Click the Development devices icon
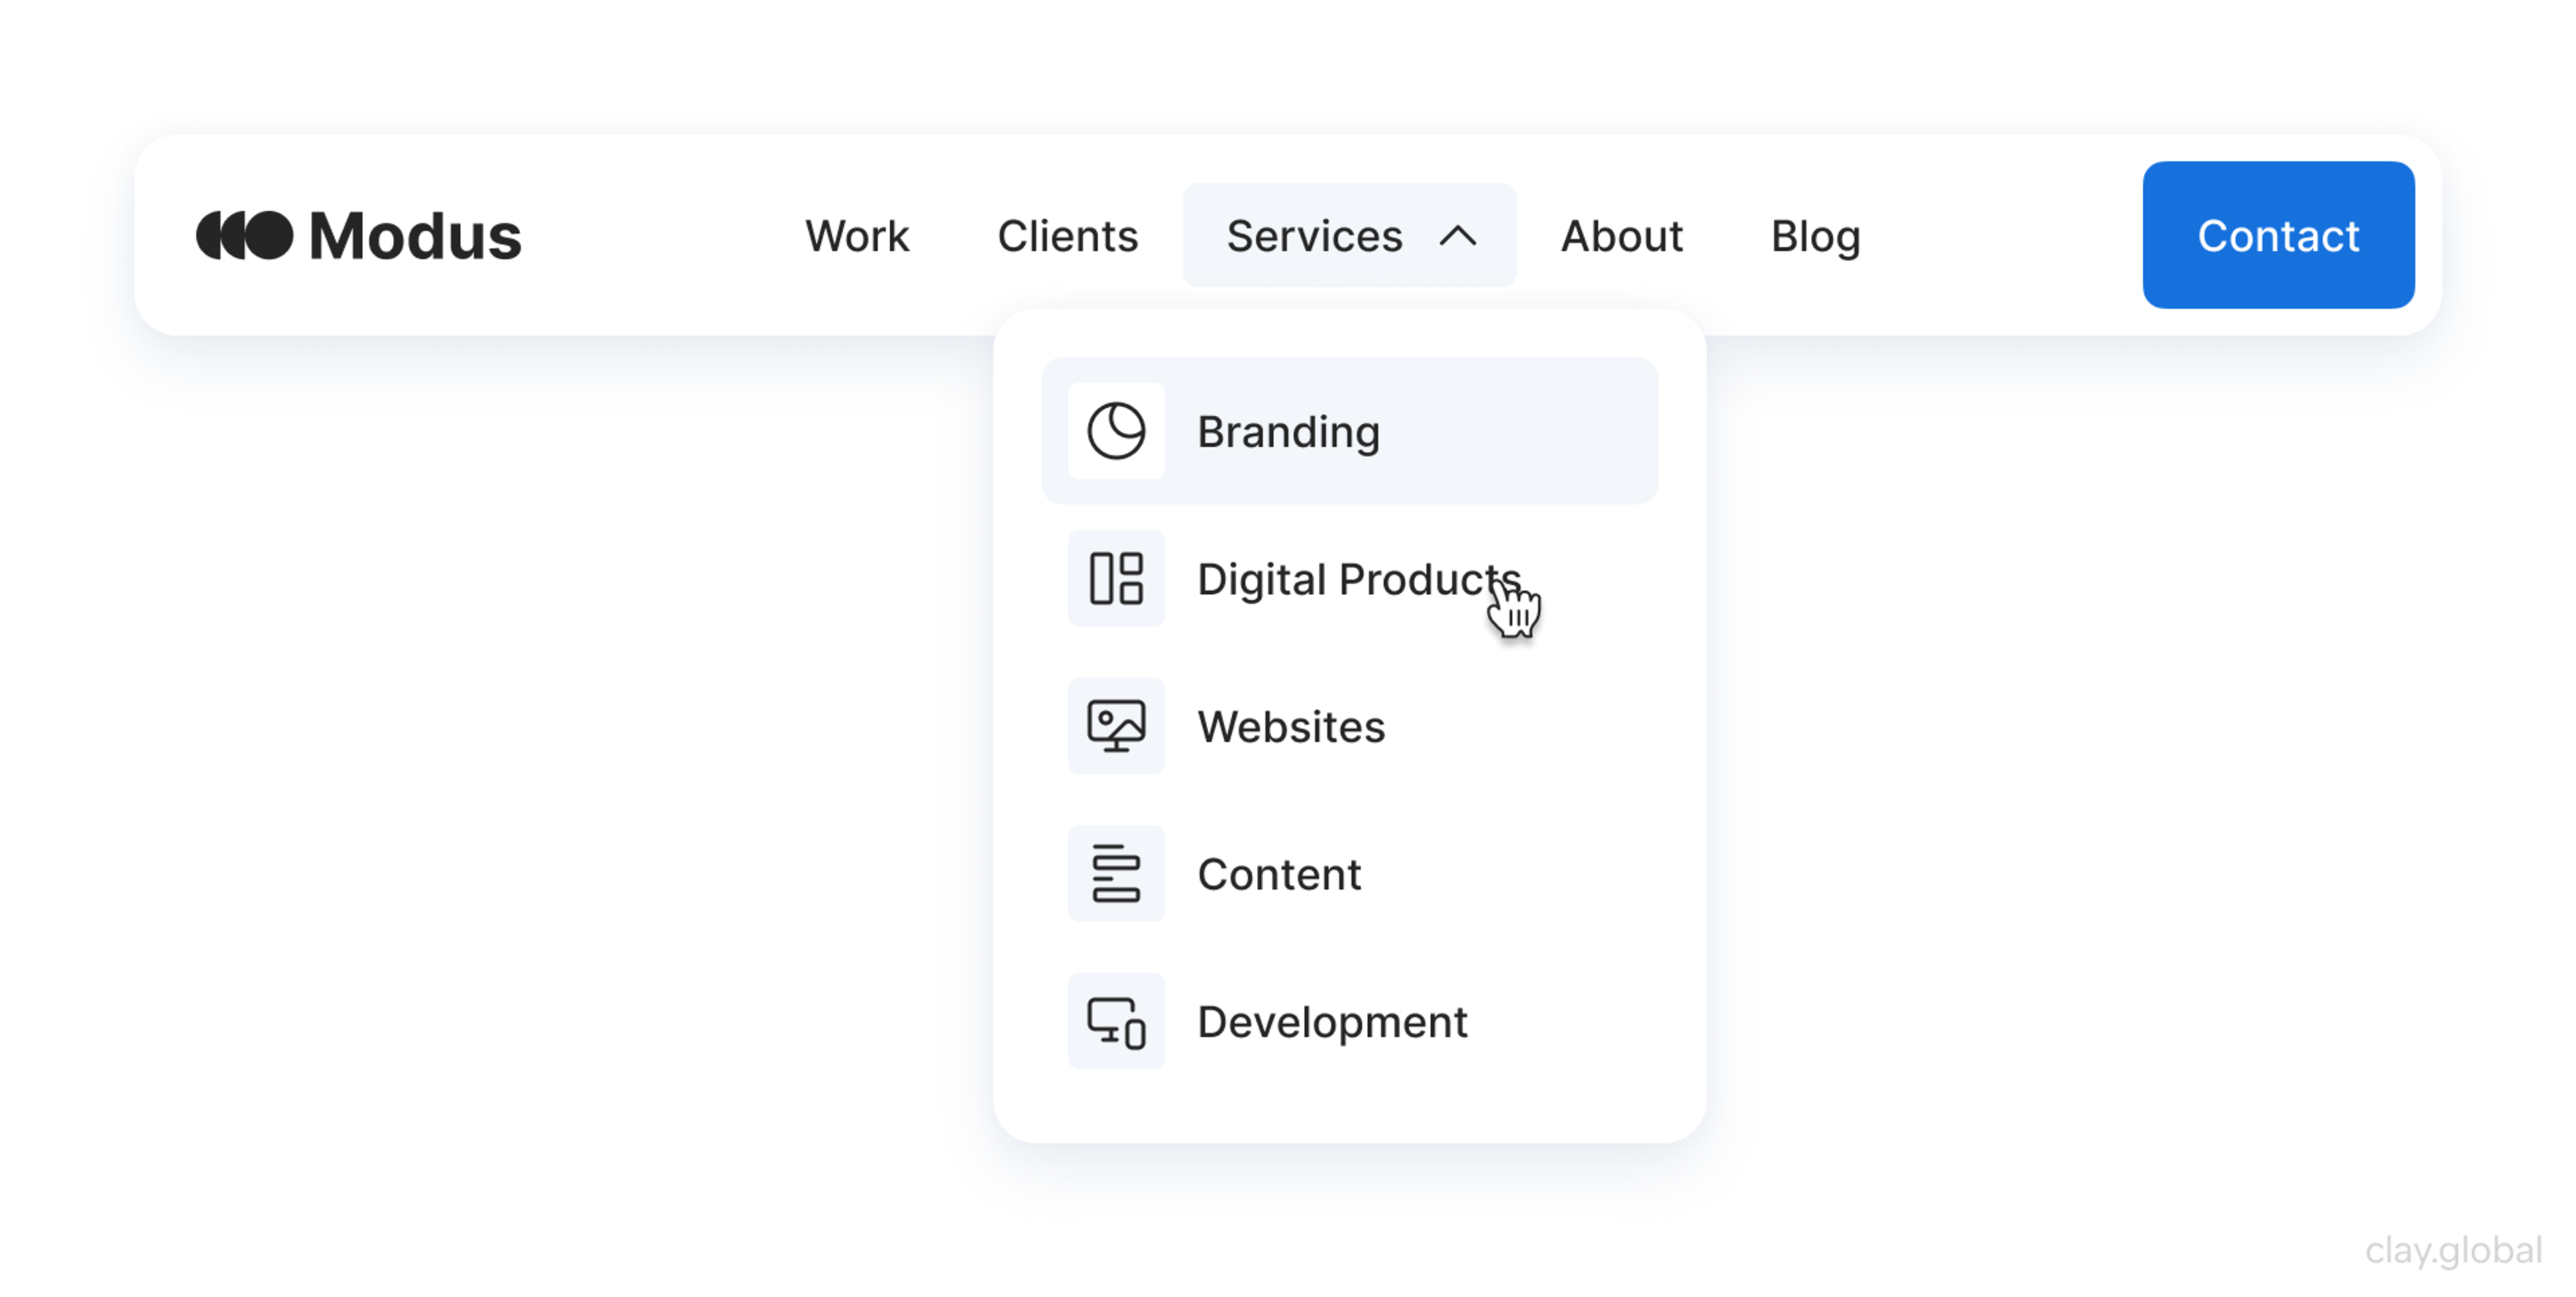The image size is (2576, 1297). 1116,1021
